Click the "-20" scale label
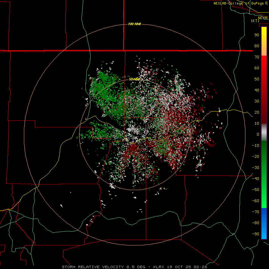The image size is (269, 269). pos(256,156)
